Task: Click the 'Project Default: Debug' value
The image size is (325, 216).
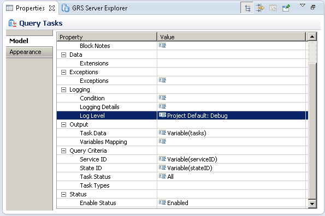Action: point(197,116)
